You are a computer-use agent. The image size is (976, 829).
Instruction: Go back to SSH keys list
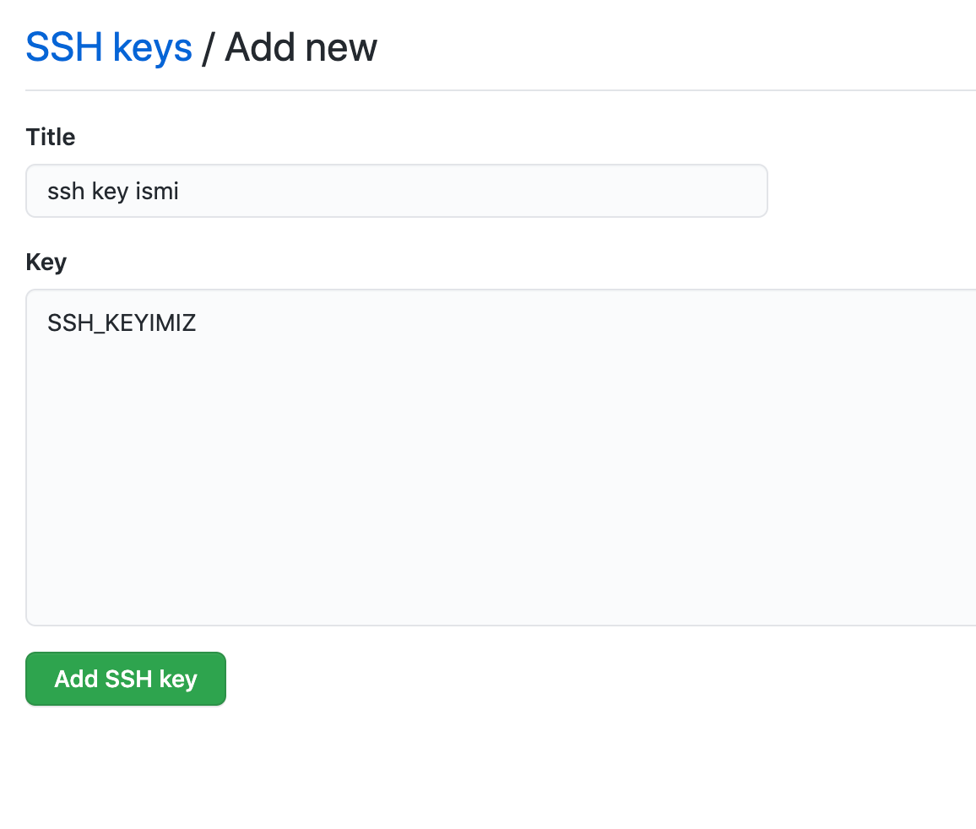click(109, 47)
